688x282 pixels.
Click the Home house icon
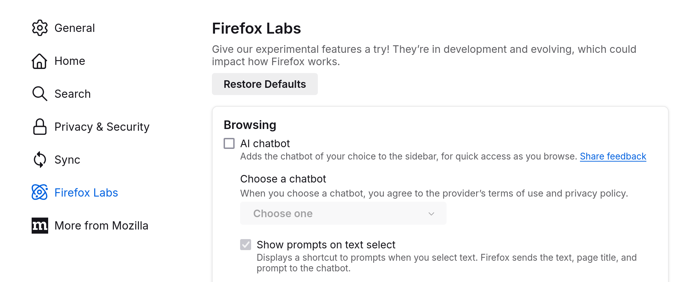pos(40,61)
